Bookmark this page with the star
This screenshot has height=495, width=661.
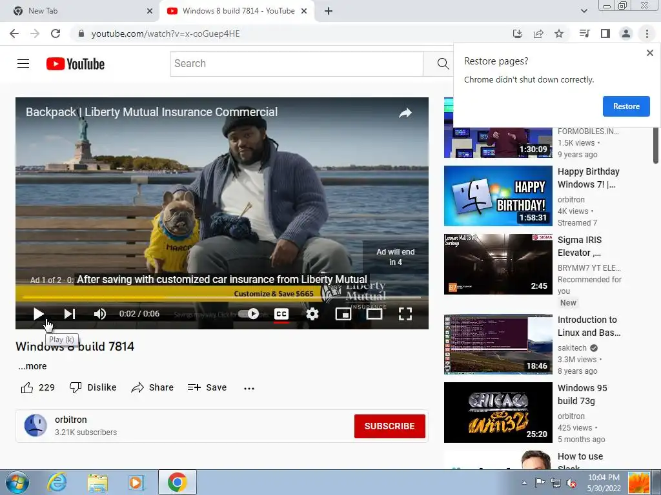point(559,34)
